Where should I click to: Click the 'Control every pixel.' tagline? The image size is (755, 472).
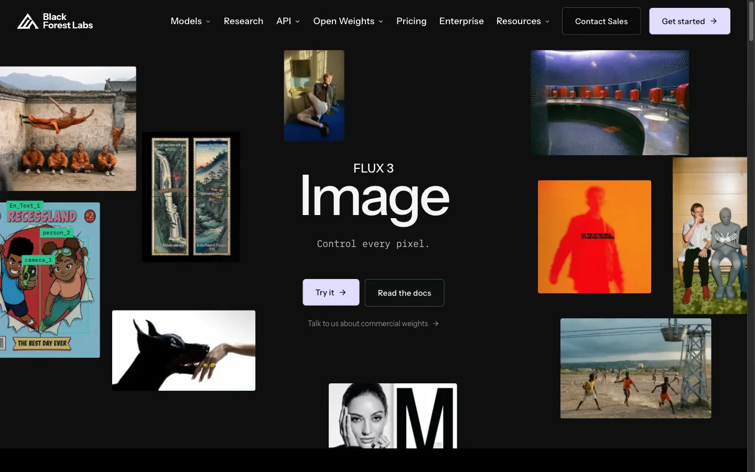[373, 244]
